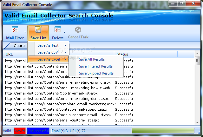Click the Delete checklist icon

pos(58,29)
